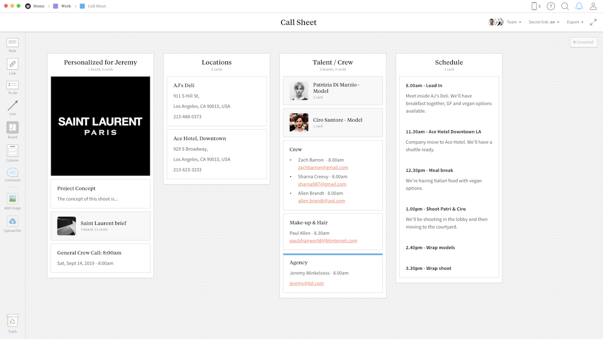
Task: Open the Saint Laurent Paris image card
Action: tap(100, 126)
